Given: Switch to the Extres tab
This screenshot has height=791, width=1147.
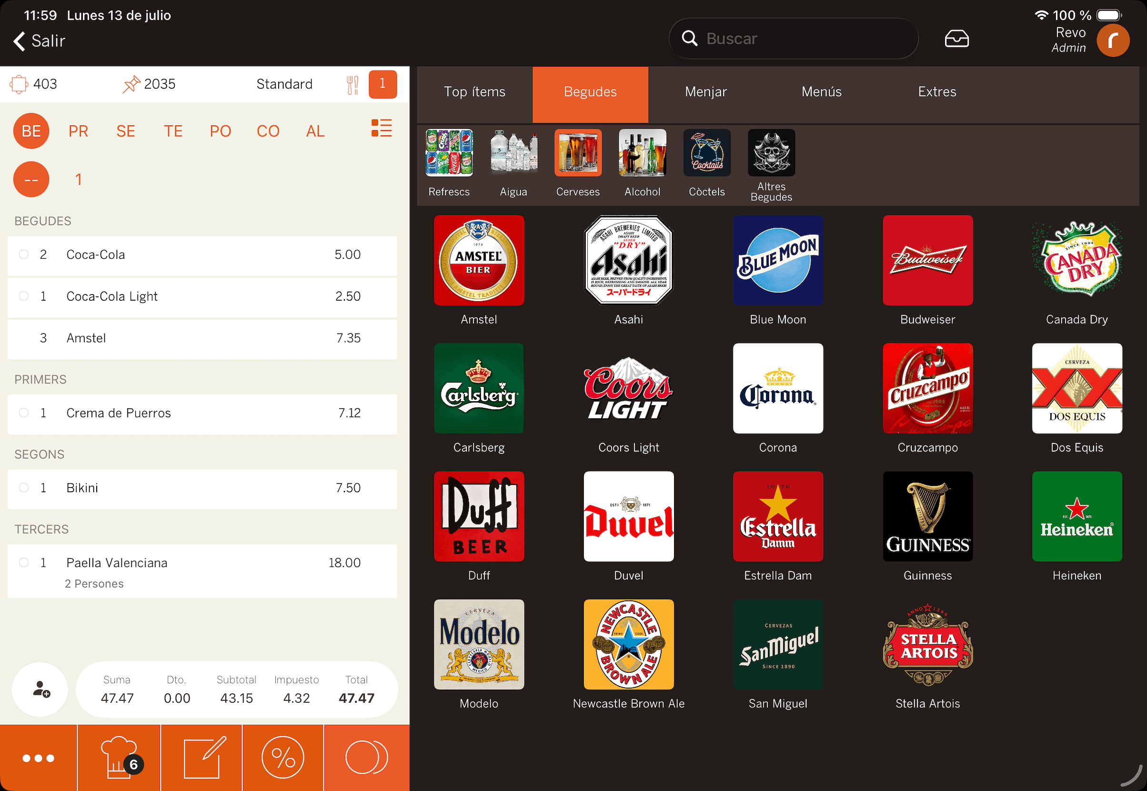Looking at the screenshot, I should point(937,94).
